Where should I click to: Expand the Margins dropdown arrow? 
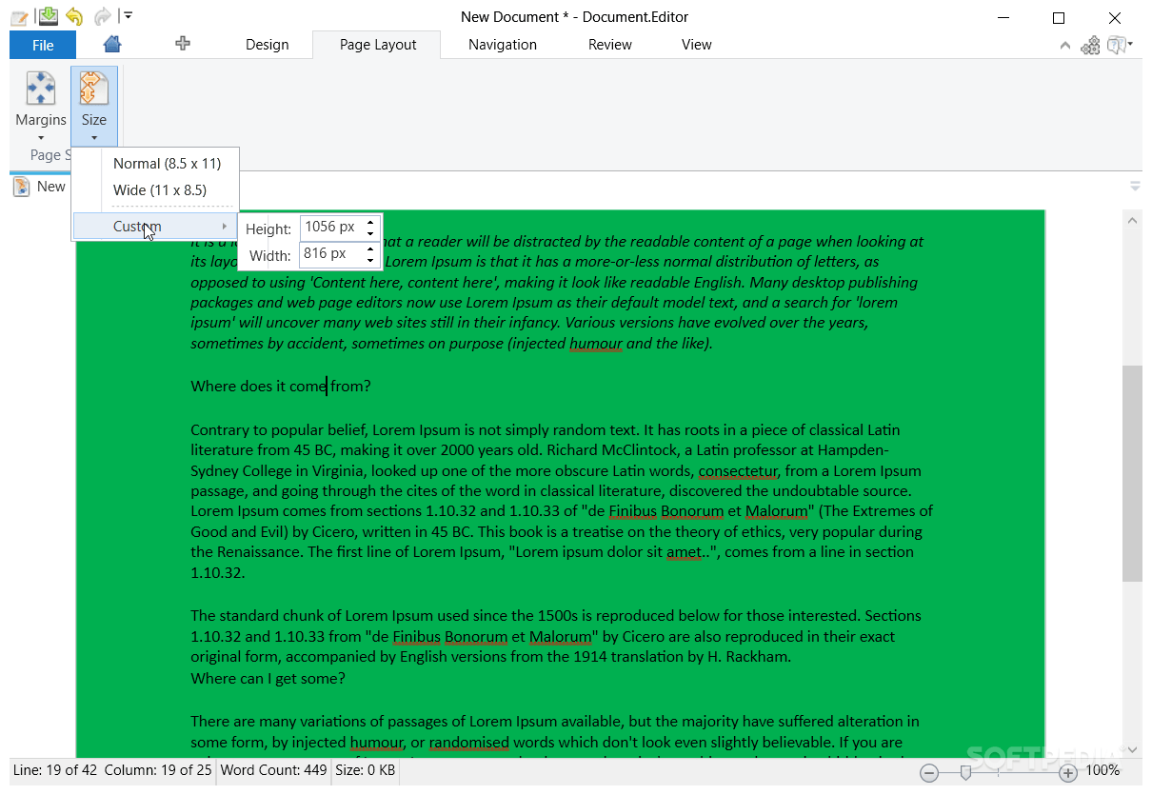coord(41,138)
